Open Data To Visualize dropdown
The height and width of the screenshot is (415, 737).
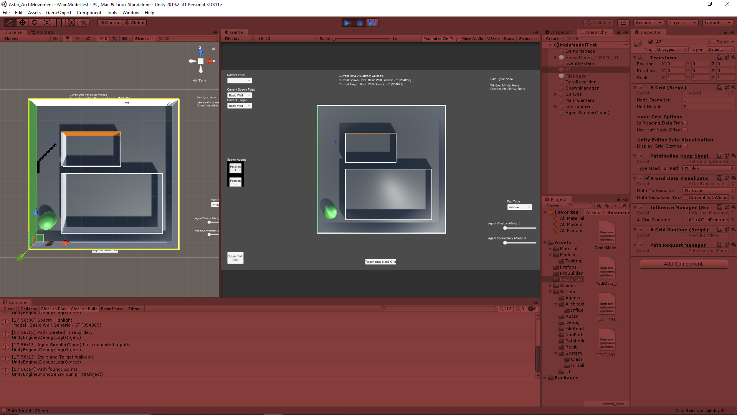coord(708,191)
